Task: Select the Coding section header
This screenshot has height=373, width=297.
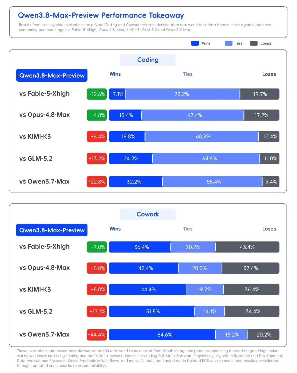Action: (148, 60)
